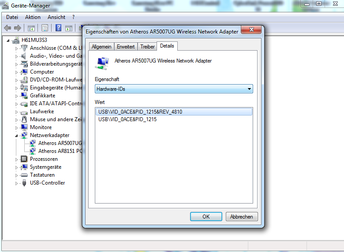The image size is (344, 252).
Task: Go forward with the toolbar forward arrow
Action: 18,28
